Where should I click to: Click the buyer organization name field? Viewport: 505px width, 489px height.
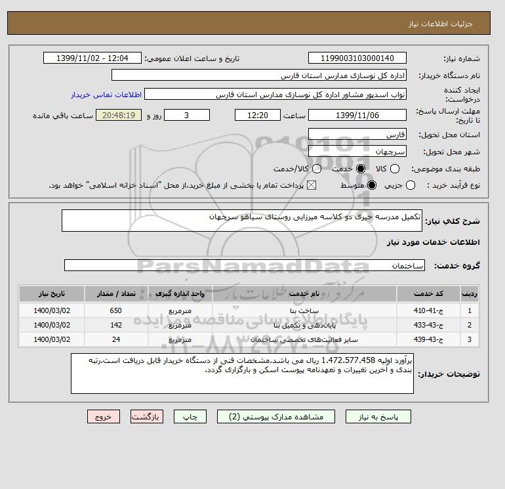coord(259,75)
